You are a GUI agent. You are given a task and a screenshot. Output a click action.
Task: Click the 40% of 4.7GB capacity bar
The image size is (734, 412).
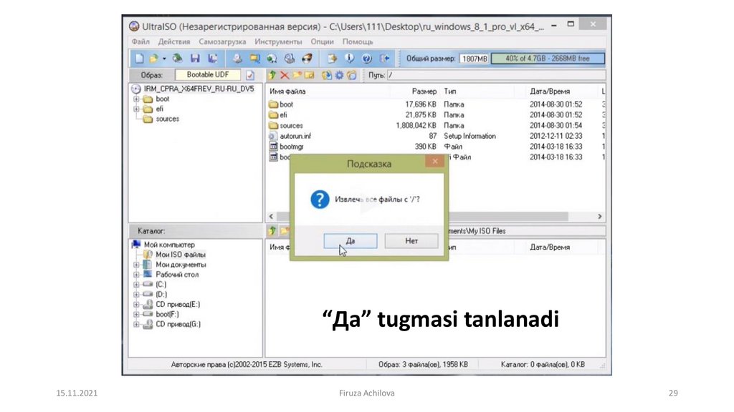click(x=548, y=59)
